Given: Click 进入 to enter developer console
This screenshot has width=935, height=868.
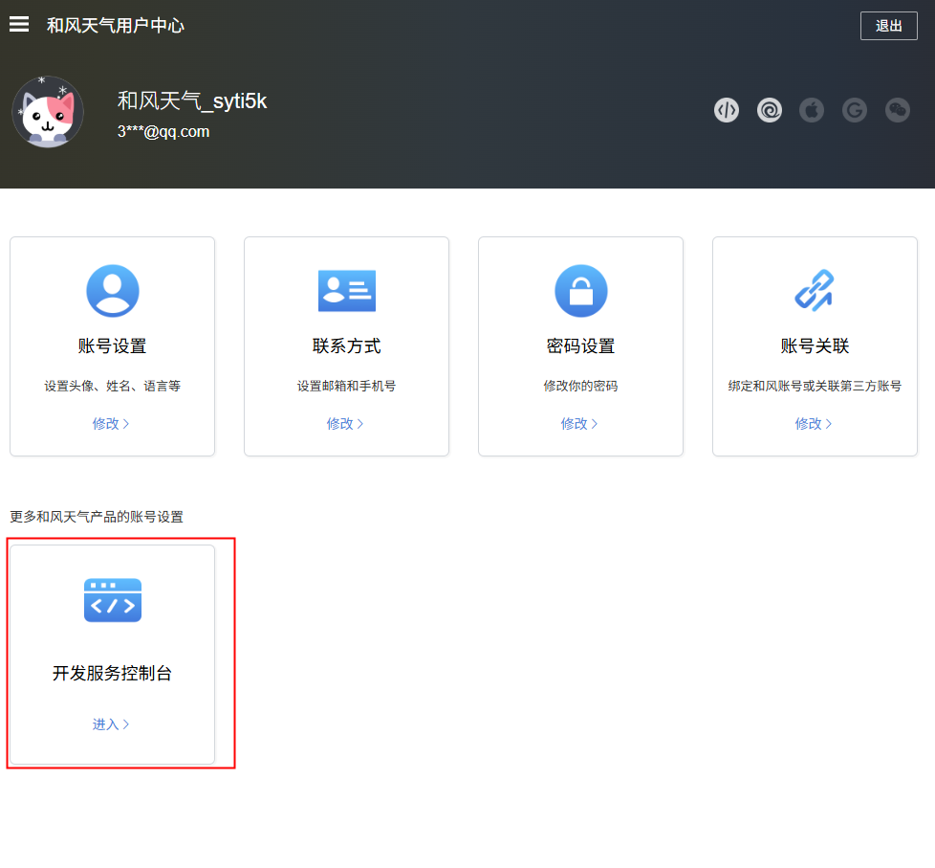Looking at the screenshot, I should click(x=111, y=724).
